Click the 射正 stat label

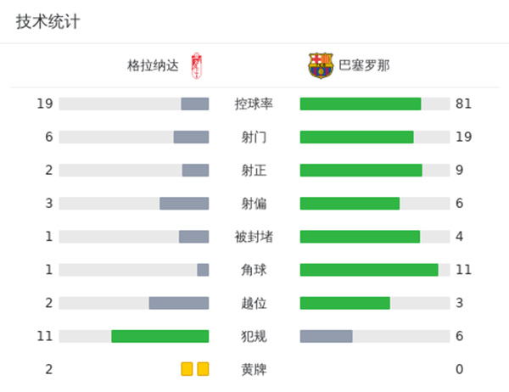(254, 171)
